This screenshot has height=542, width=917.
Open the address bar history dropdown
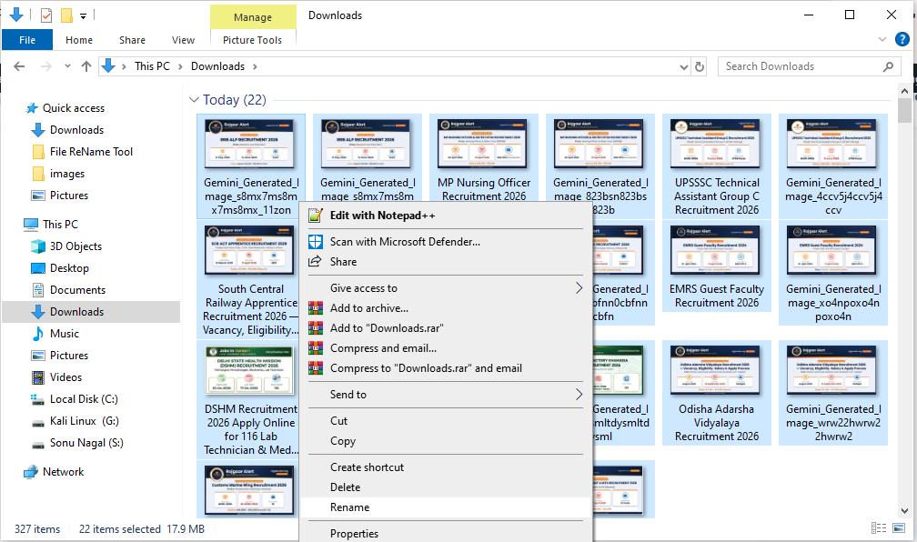click(684, 65)
